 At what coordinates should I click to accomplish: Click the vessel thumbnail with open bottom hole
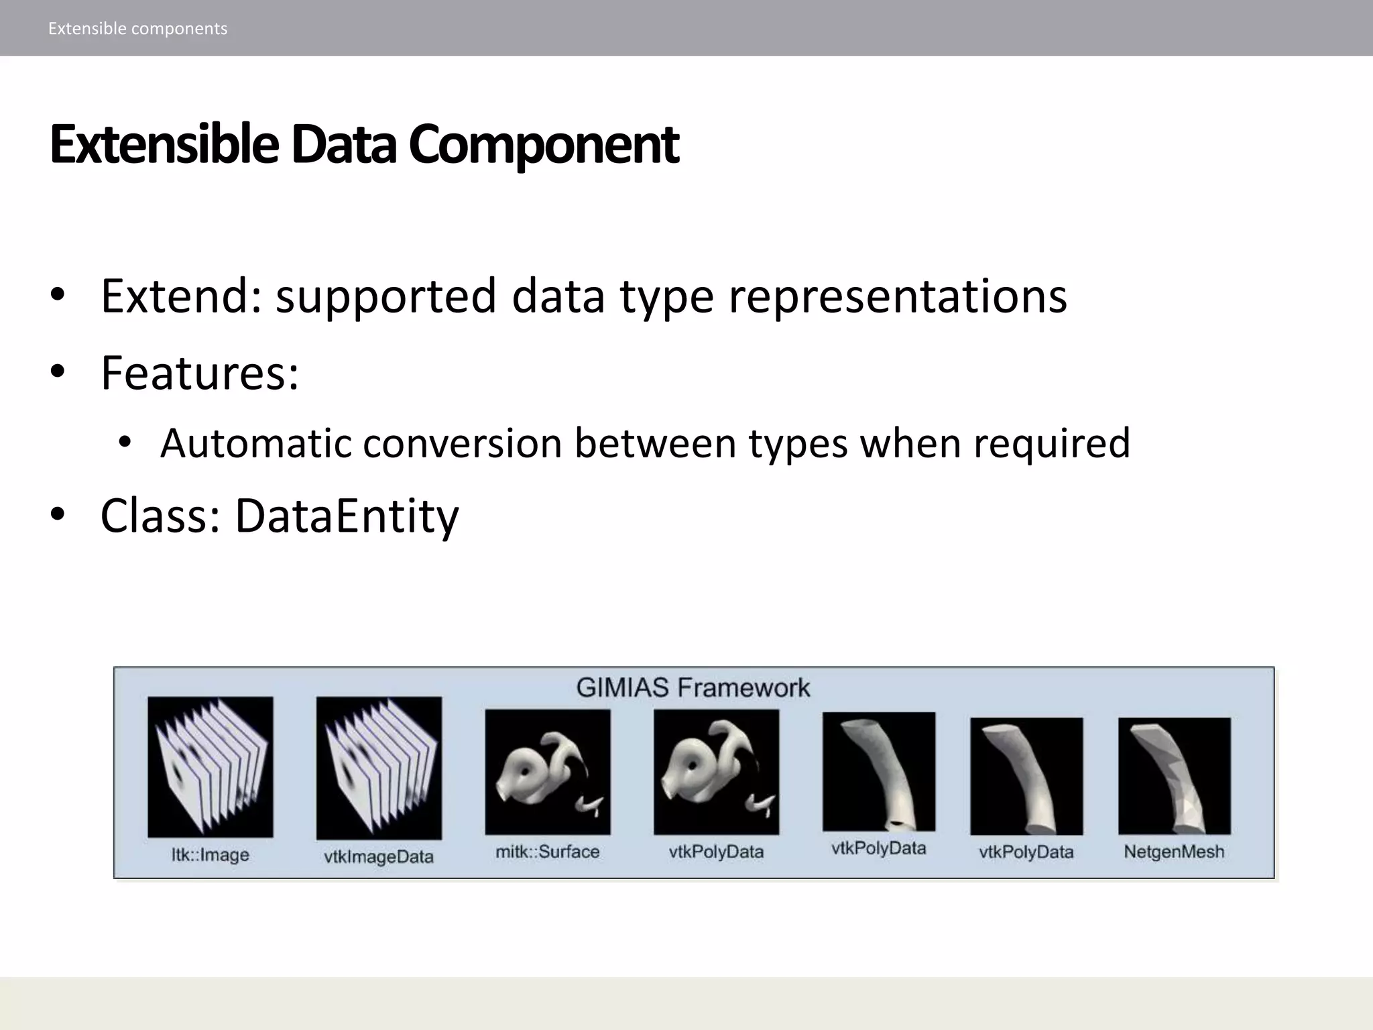pyautogui.click(x=879, y=772)
